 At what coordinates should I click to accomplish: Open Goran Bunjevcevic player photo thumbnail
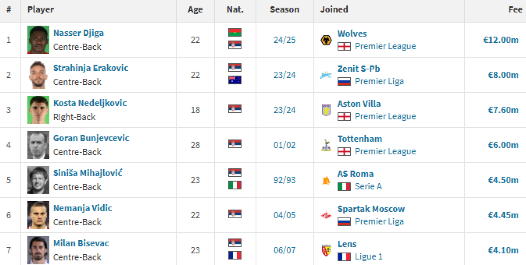(38, 145)
